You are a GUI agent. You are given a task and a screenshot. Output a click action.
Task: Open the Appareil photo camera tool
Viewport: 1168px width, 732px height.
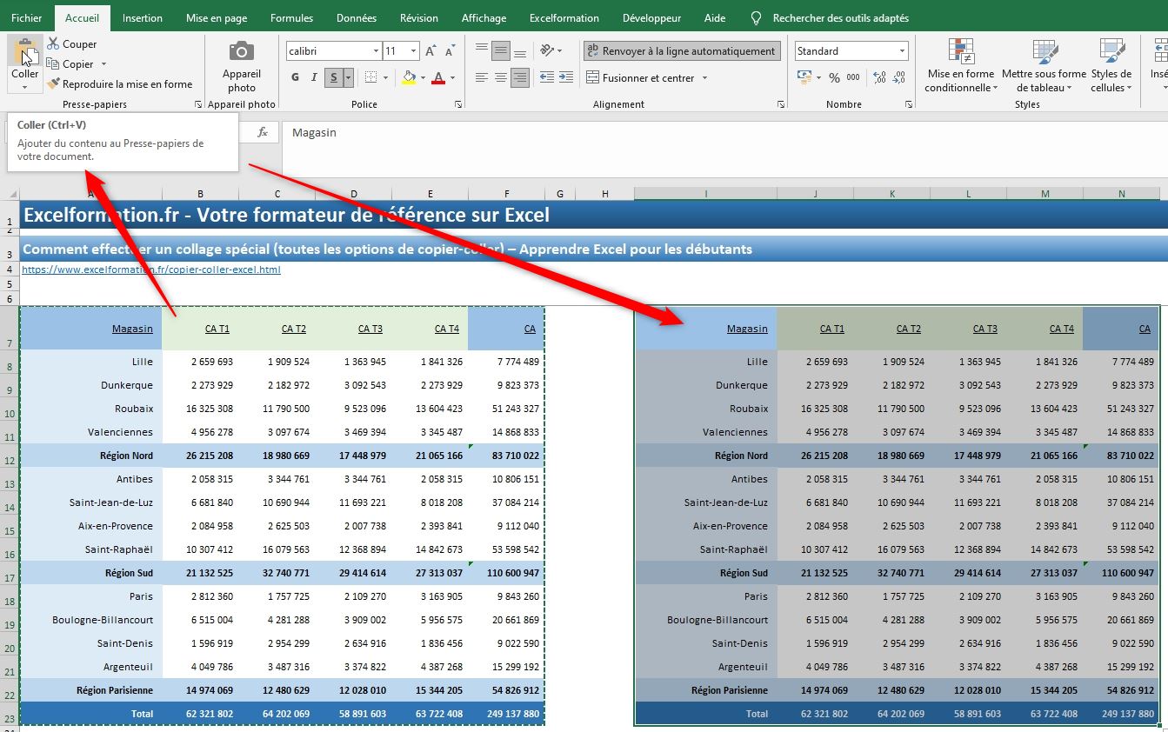(241, 65)
